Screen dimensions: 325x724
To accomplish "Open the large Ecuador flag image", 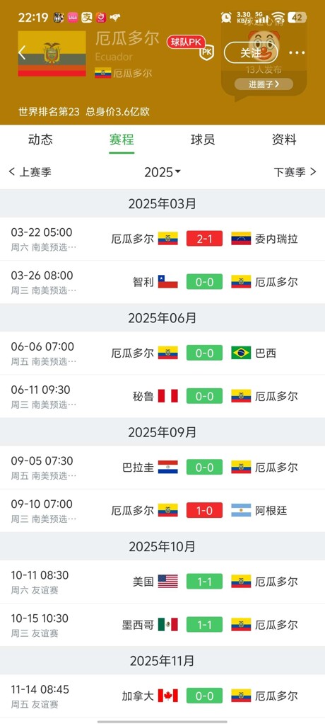I will point(52,54).
